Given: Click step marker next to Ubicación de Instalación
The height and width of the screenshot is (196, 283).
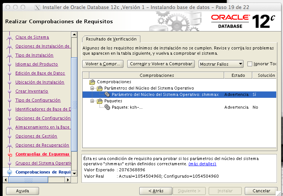Looking at the screenshot, I should [9, 82].
